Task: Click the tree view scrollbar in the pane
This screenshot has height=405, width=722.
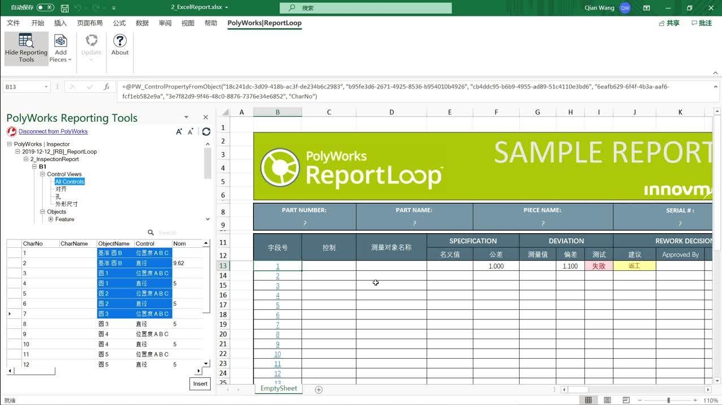Action: point(207,163)
